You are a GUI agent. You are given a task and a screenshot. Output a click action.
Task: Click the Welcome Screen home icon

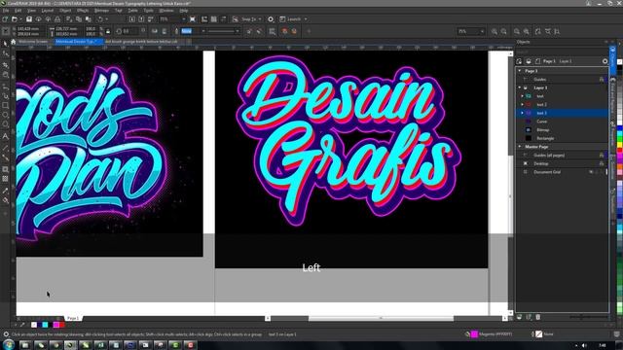click(13, 41)
